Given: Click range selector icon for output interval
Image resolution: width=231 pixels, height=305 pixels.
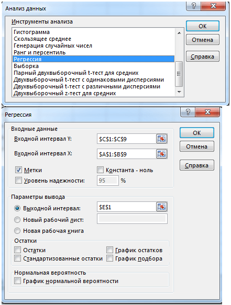Looking at the screenshot, I should [x=162, y=207].
